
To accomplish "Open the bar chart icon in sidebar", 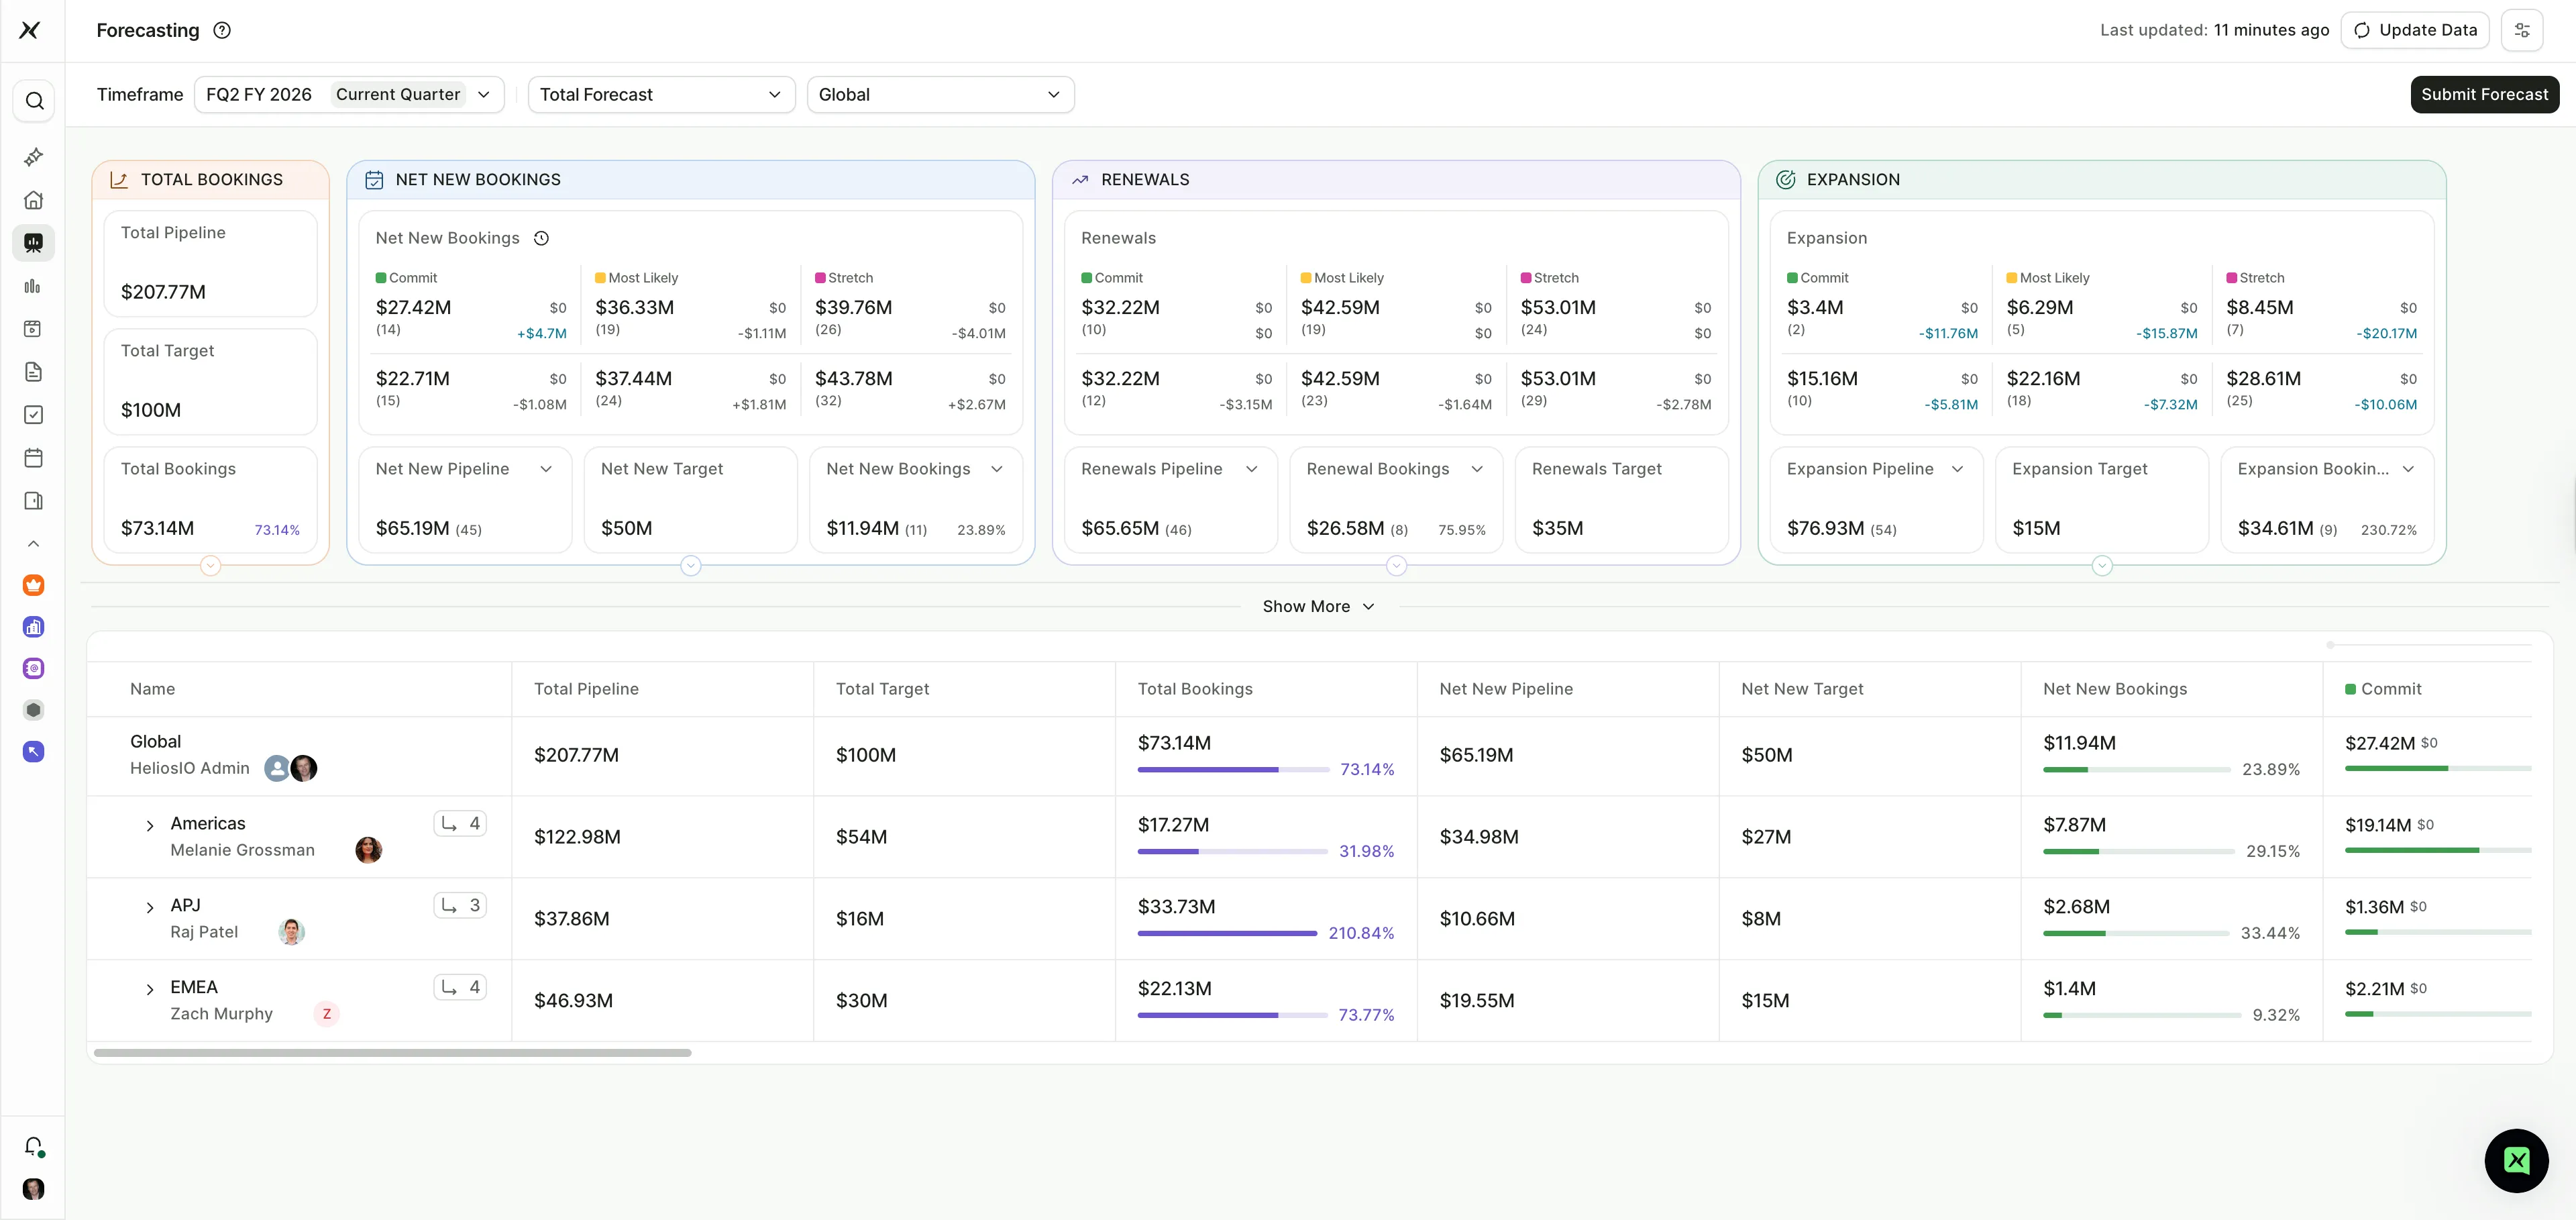I will [x=34, y=286].
